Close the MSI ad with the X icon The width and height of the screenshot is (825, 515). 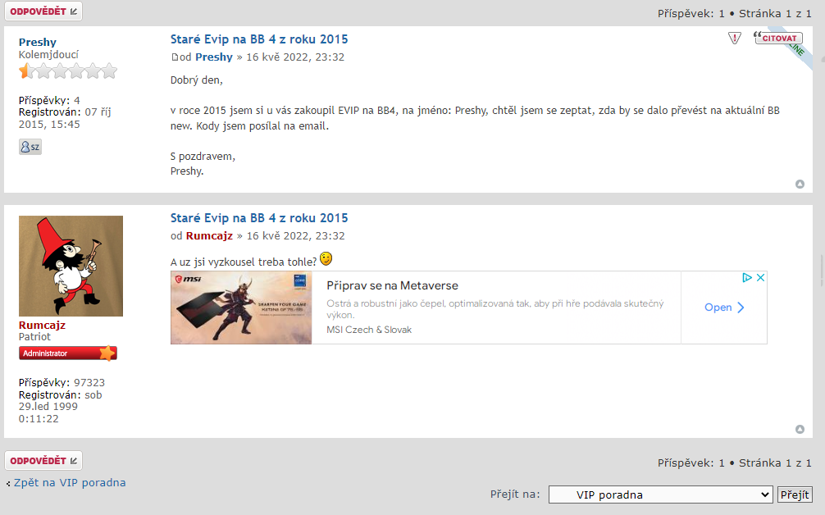click(760, 278)
